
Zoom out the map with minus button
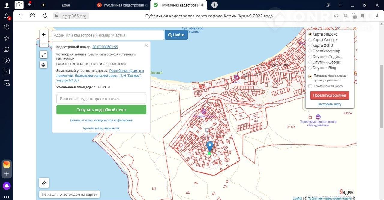coord(43,43)
